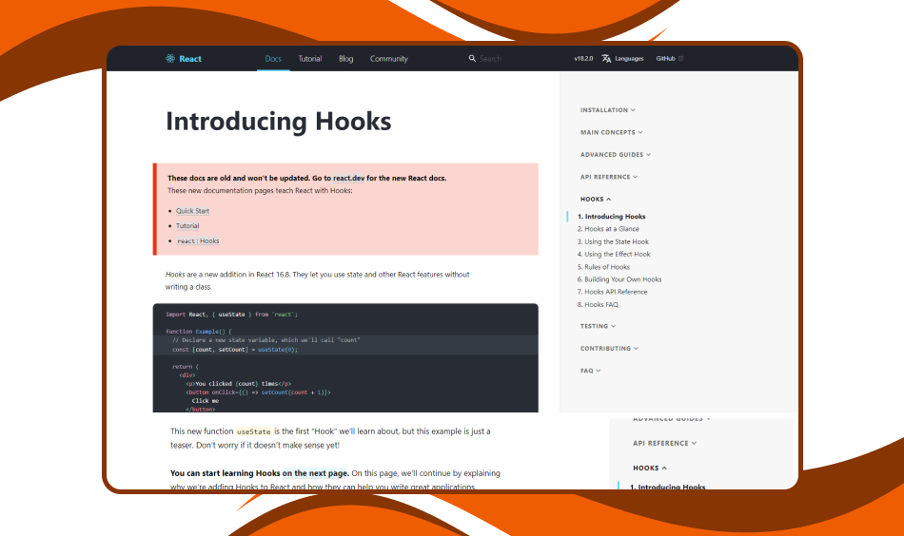Click the search magnifier icon
The height and width of the screenshot is (536, 904).
[472, 58]
